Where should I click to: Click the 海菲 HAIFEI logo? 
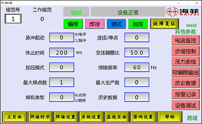183,12
